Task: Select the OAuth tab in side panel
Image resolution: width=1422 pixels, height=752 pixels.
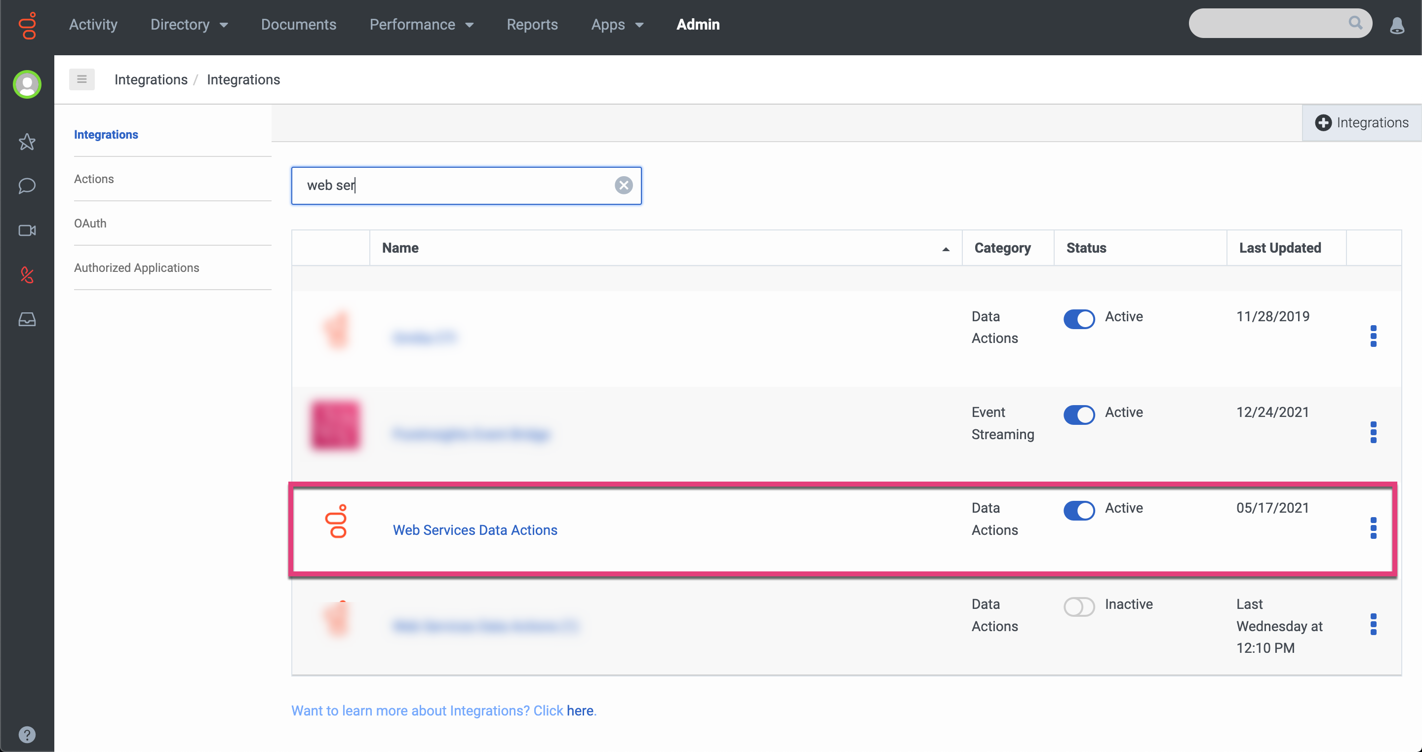Action: (x=90, y=224)
